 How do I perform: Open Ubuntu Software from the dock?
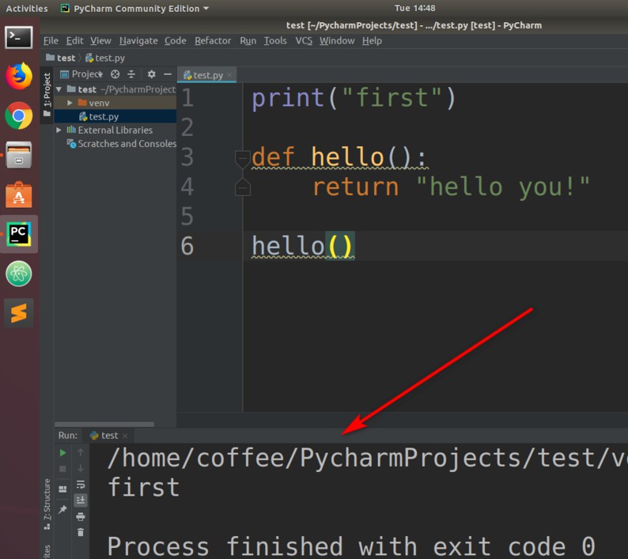click(x=19, y=195)
